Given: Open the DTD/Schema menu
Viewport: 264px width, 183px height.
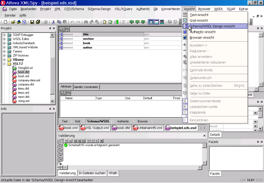Looking at the screenshot, I should (74, 9).
